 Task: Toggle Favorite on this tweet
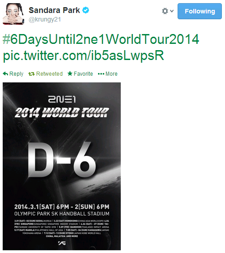pos(83,74)
